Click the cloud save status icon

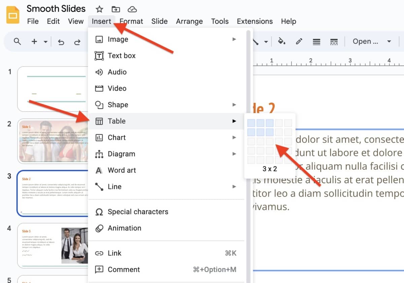[132, 10]
